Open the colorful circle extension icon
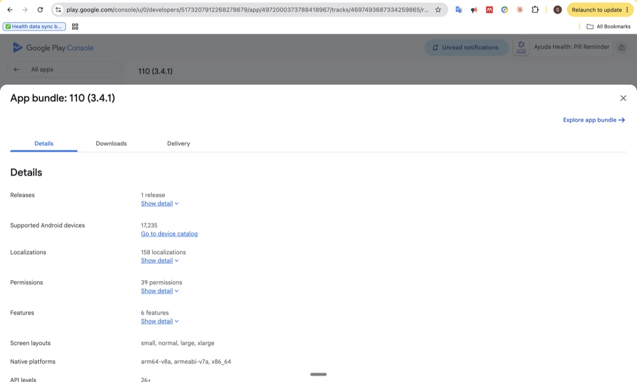 [x=505, y=10]
